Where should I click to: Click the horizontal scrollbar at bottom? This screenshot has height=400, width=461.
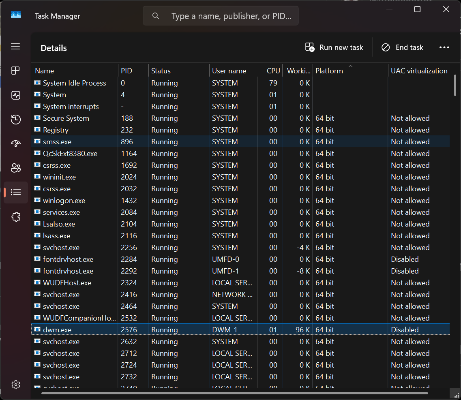[x=235, y=393]
